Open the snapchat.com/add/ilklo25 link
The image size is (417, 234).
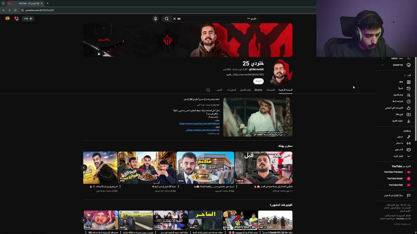(199, 124)
